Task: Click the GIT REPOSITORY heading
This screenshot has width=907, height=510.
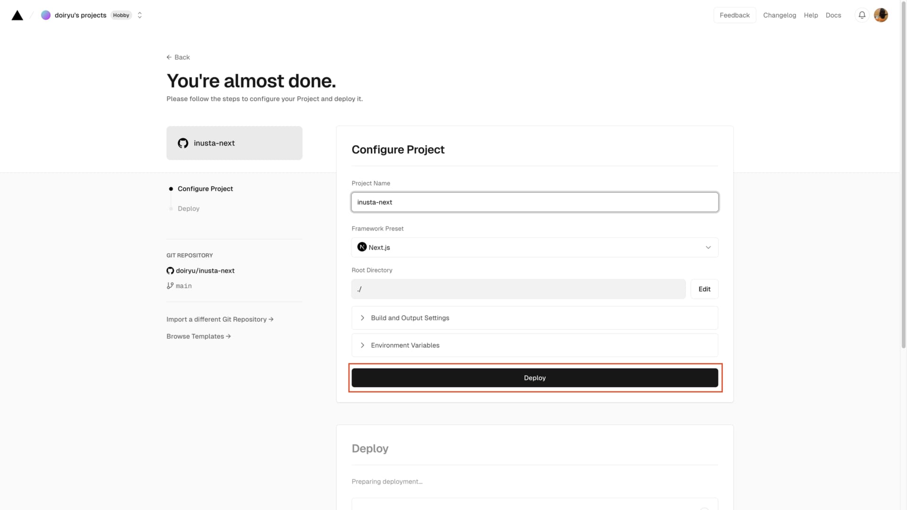Action: click(x=189, y=255)
